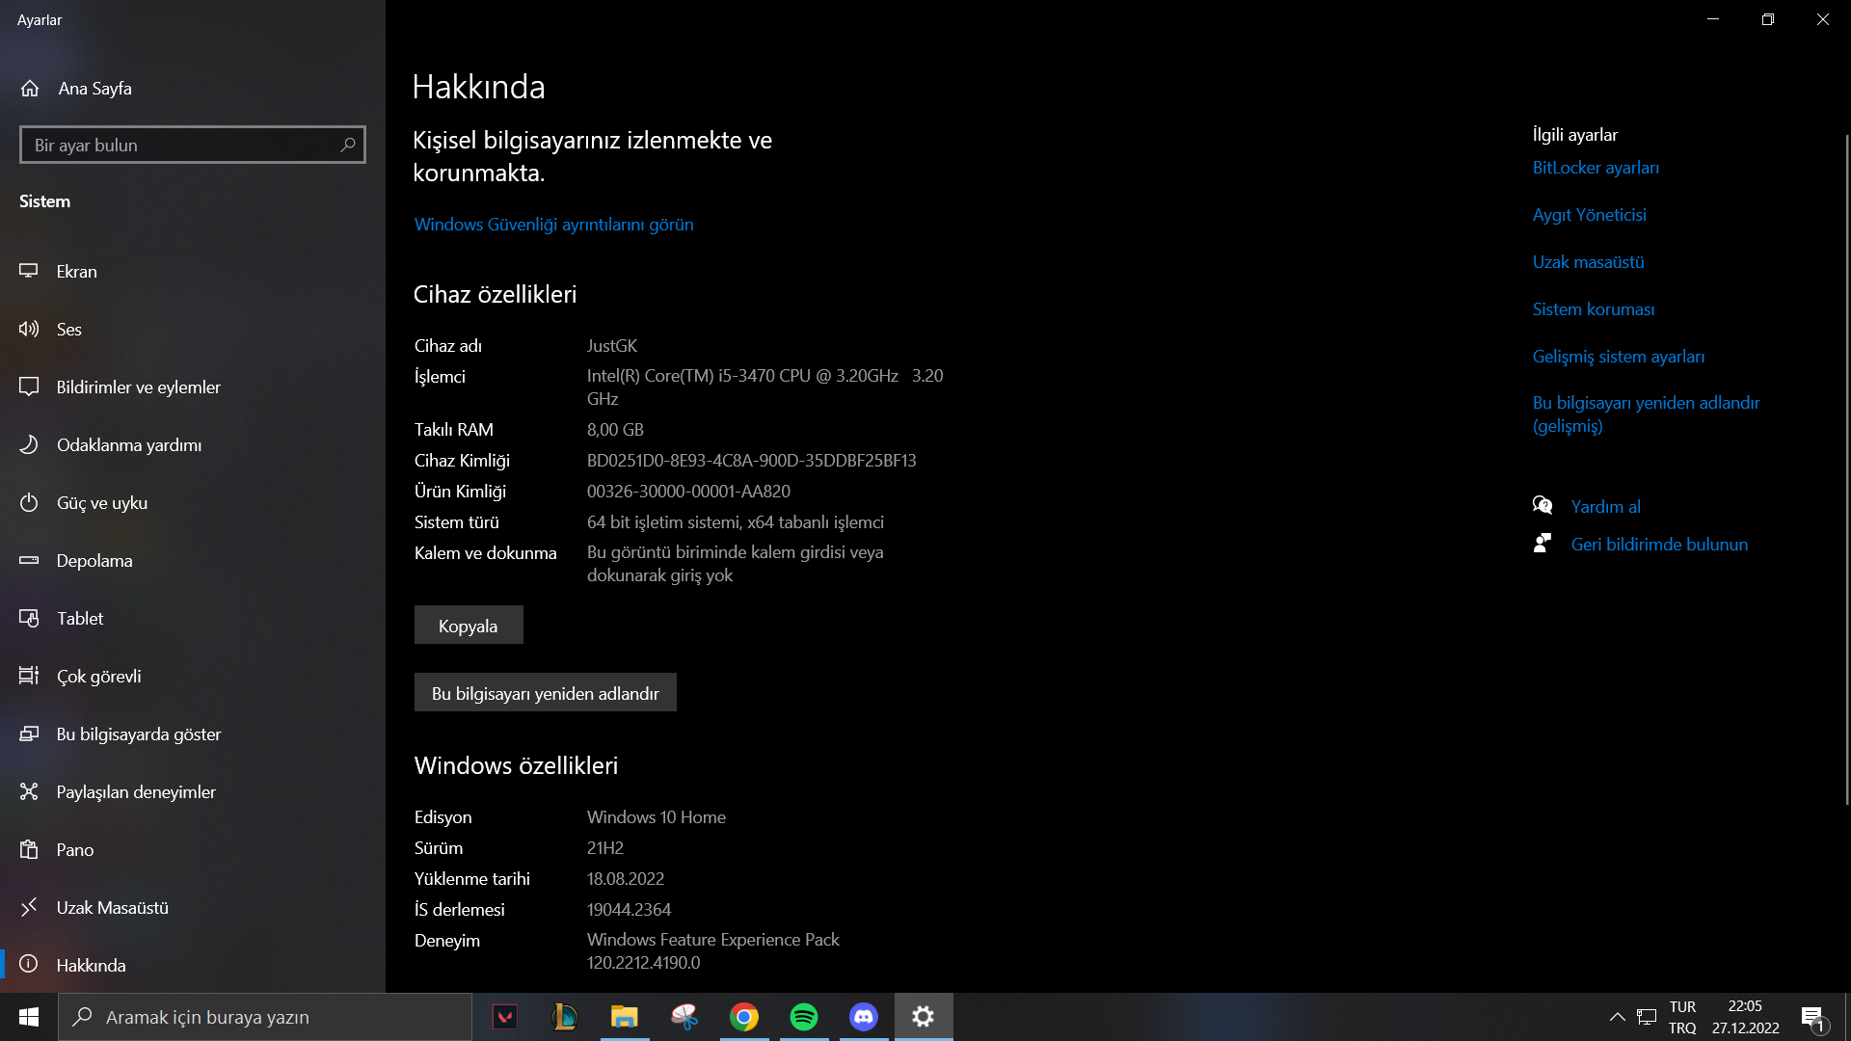This screenshot has width=1851, height=1041.
Task: Open BitLocker ayarları link
Action: pyautogui.click(x=1596, y=167)
